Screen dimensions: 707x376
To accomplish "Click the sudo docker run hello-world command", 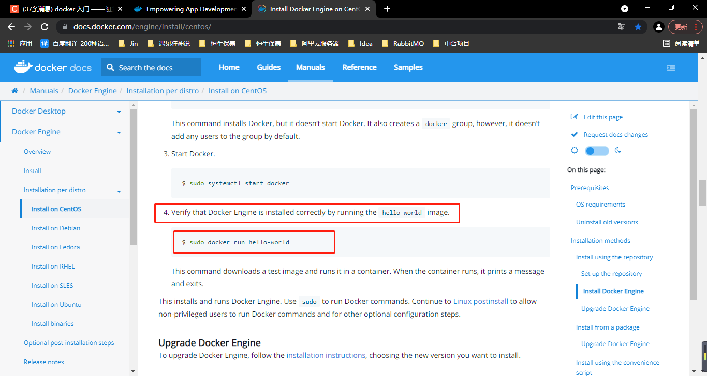I will [x=235, y=242].
